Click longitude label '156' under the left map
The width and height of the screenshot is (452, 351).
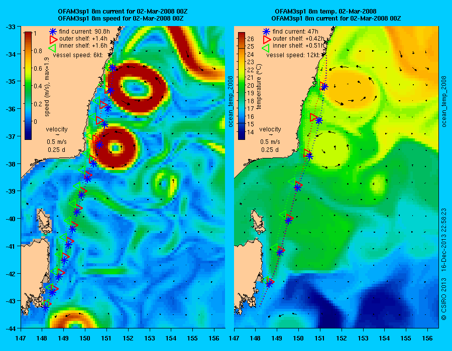point(214,338)
